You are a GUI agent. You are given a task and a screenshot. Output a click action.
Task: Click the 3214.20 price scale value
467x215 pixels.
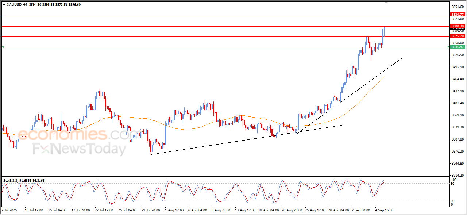pos(458,175)
